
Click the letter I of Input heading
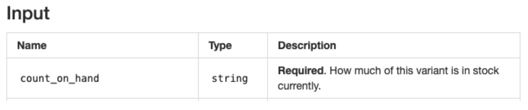[9, 14]
